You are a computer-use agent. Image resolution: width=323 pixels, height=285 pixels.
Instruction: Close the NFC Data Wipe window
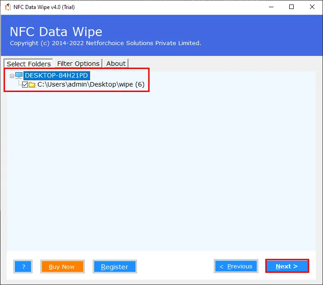pyautogui.click(x=312, y=7)
